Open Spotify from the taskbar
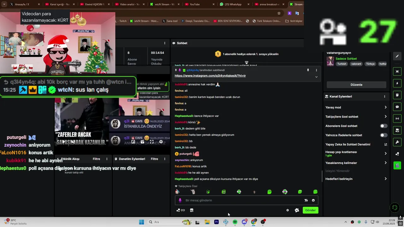Viewport: 404px width, 227px height. 235,222
